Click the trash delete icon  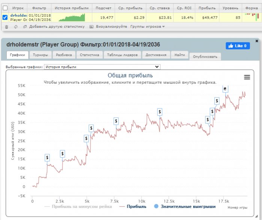(x=6, y=27)
